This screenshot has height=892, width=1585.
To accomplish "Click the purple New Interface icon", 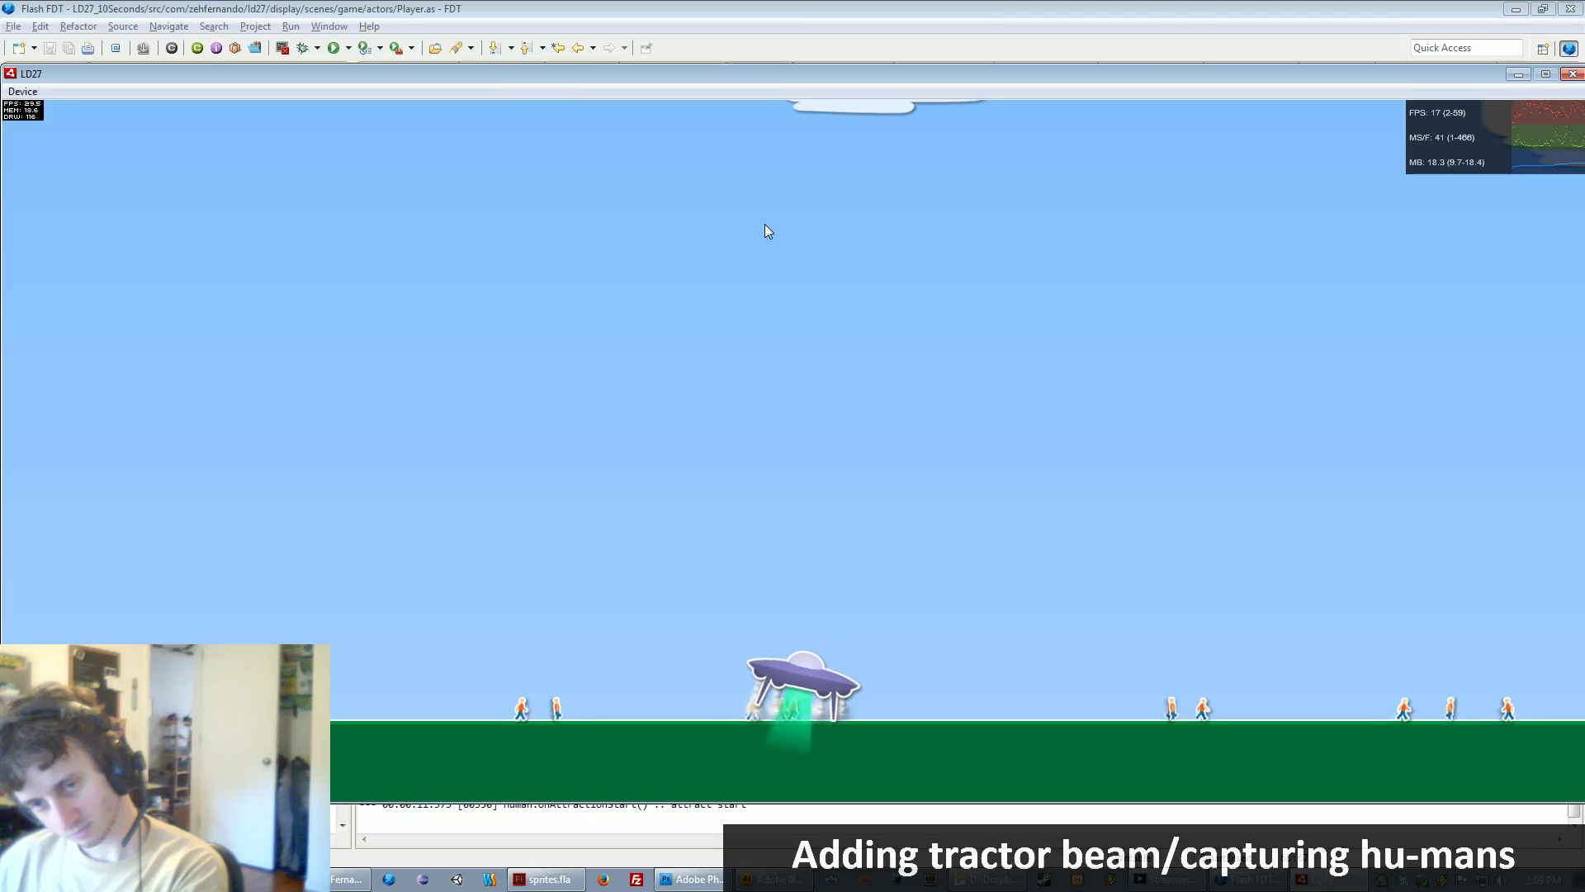I will point(216,48).
